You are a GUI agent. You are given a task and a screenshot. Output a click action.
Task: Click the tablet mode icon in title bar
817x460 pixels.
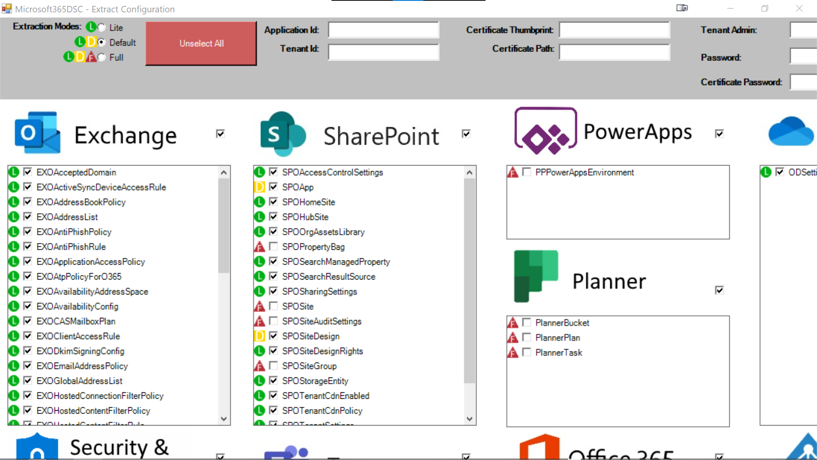[682, 8]
